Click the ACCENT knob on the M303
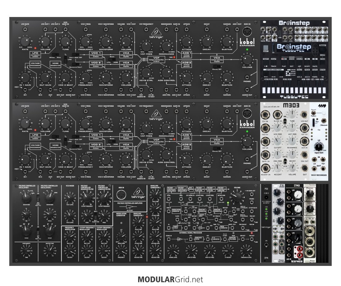Image resolution: width=341 pixels, height=286 pixels. pos(278,168)
